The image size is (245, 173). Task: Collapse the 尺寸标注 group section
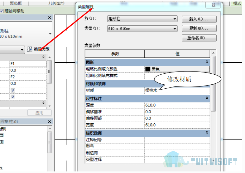(207, 98)
